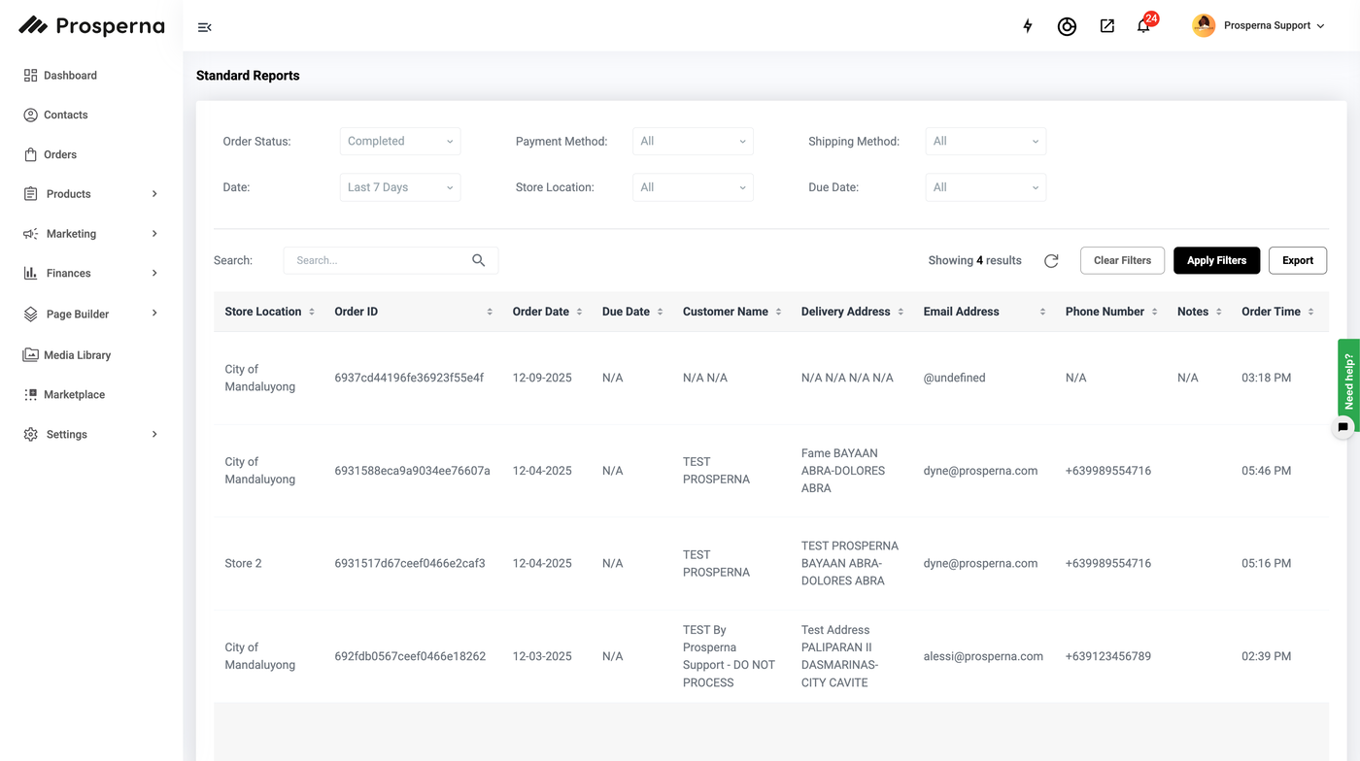
Task: Select order ID 6931588eca9a9034ee76607a
Action: [x=412, y=471]
